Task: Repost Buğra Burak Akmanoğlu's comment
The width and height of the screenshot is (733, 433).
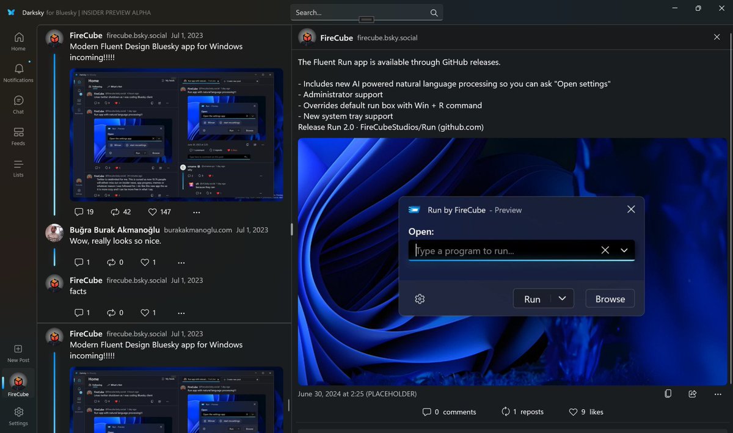Action: [x=116, y=262]
